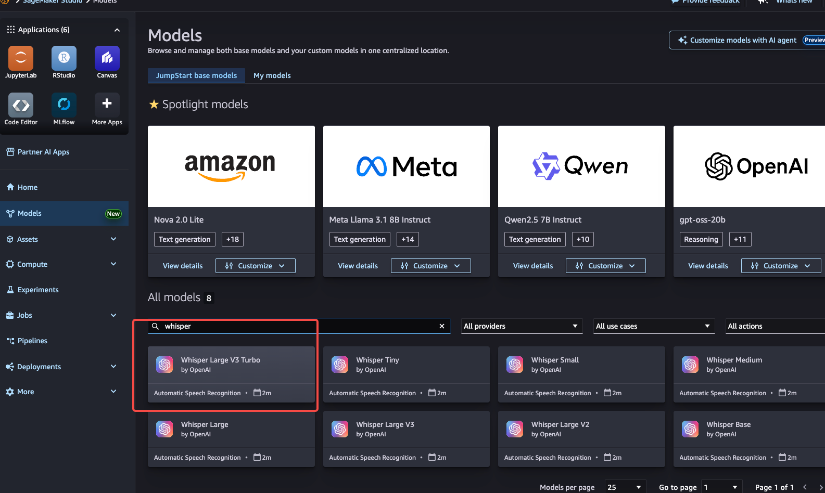Image resolution: width=825 pixels, height=493 pixels.
Task: Click the Whisper Tiny model icon
Action: tap(340, 365)
